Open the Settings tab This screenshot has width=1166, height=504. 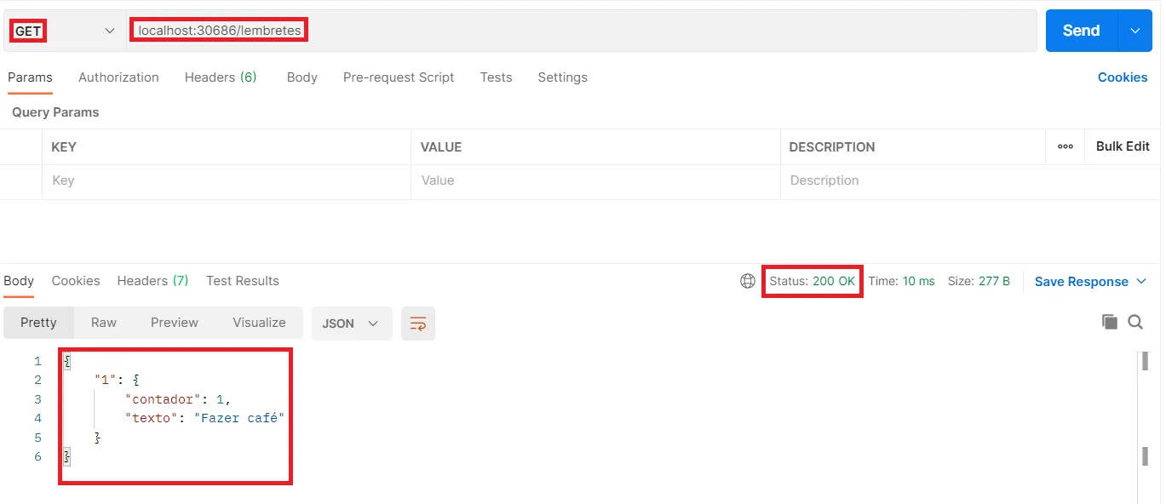coord(562,77)
